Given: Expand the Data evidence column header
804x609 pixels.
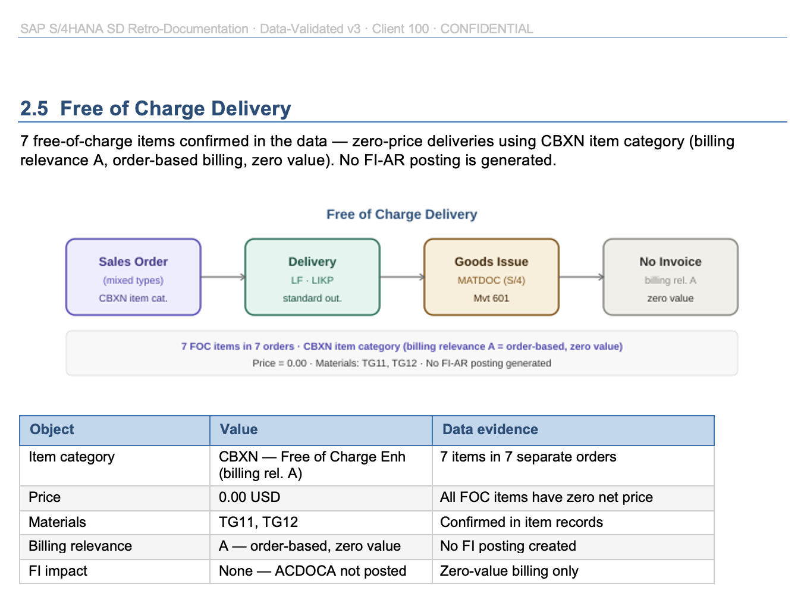Looking at the screenshot, I should [489, 429].
